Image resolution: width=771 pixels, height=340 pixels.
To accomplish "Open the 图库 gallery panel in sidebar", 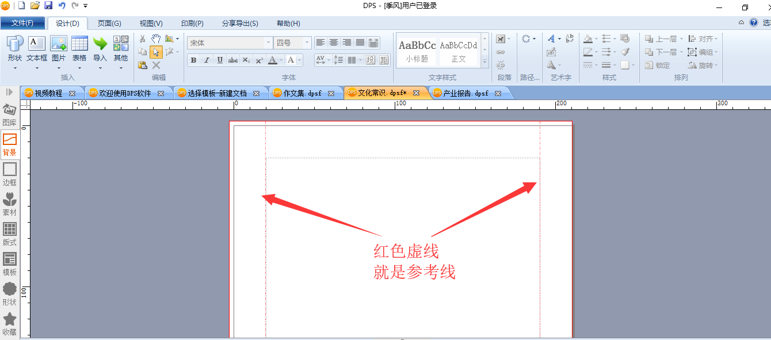I will [x=9, y=115].
